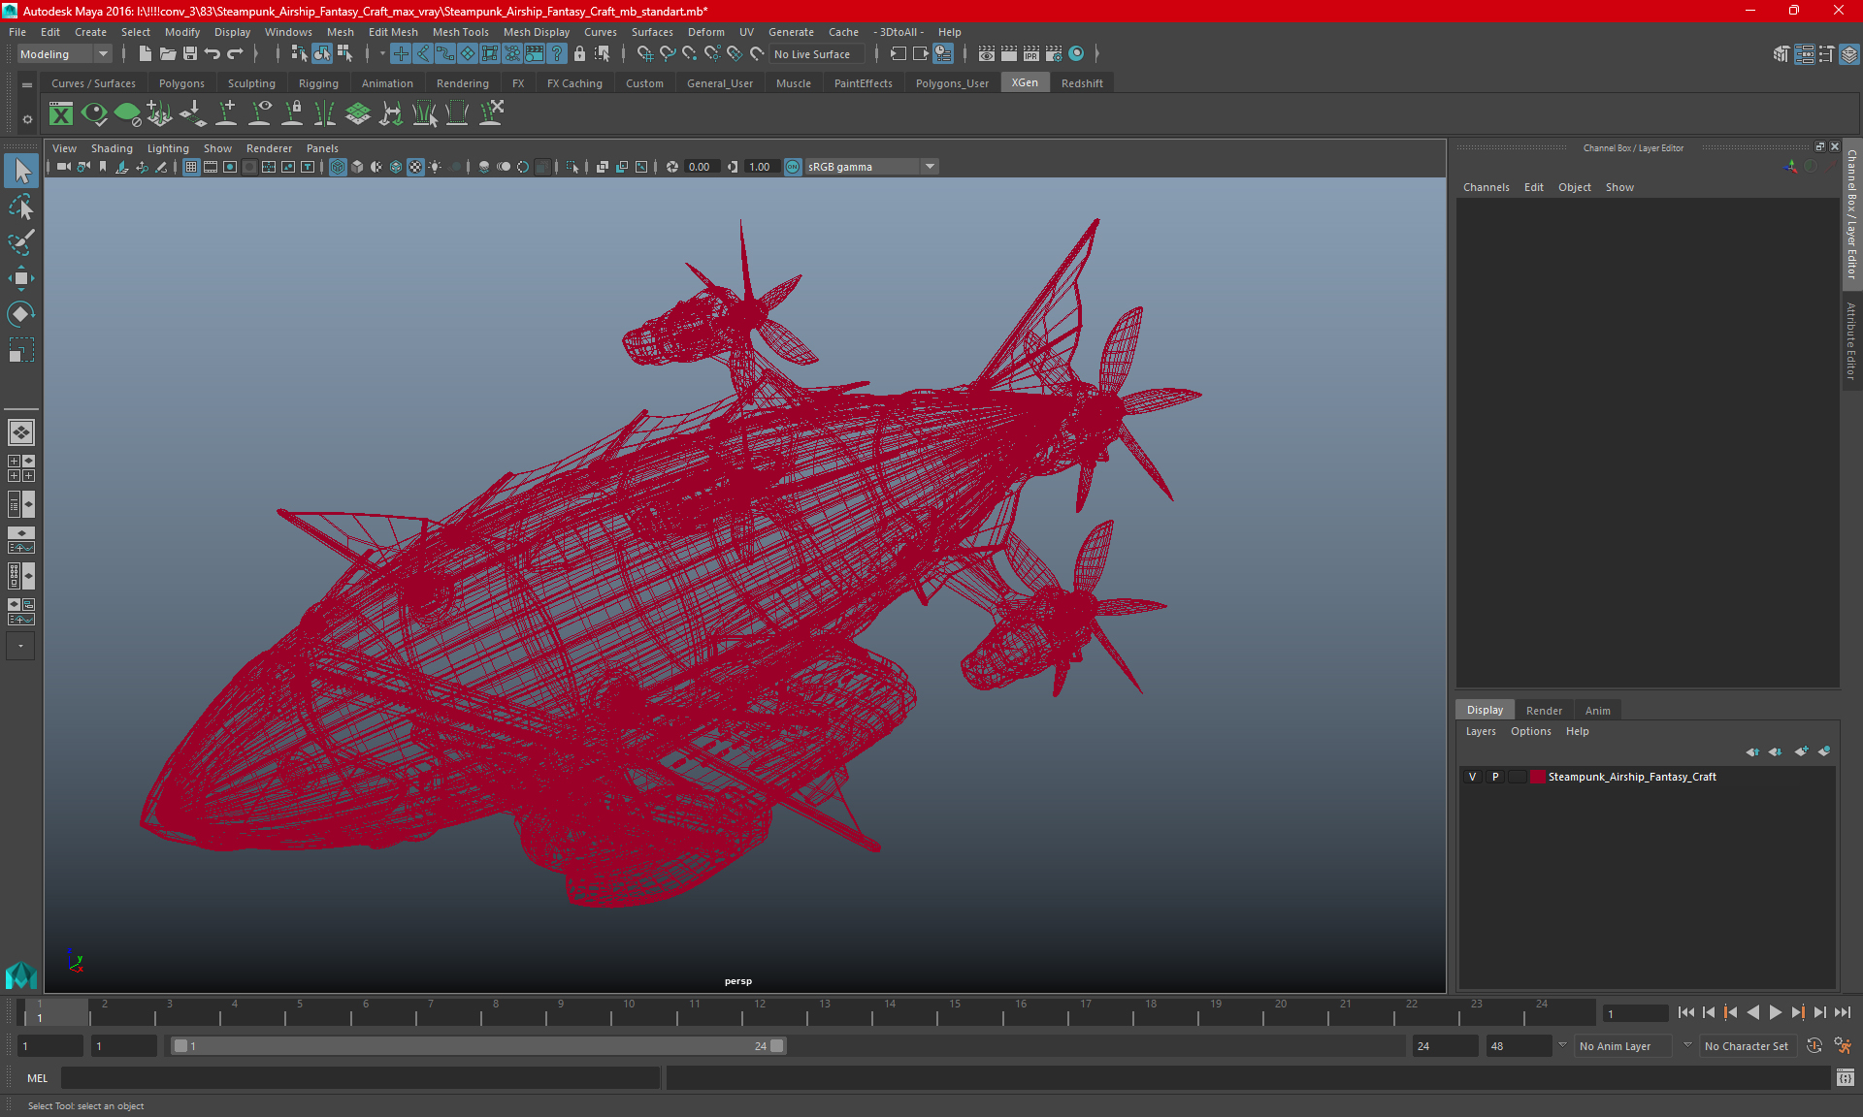Viewport: 1863px width, 1117px height.
Task: Click the Render tab in layer editor
Action: (1543, 711)
